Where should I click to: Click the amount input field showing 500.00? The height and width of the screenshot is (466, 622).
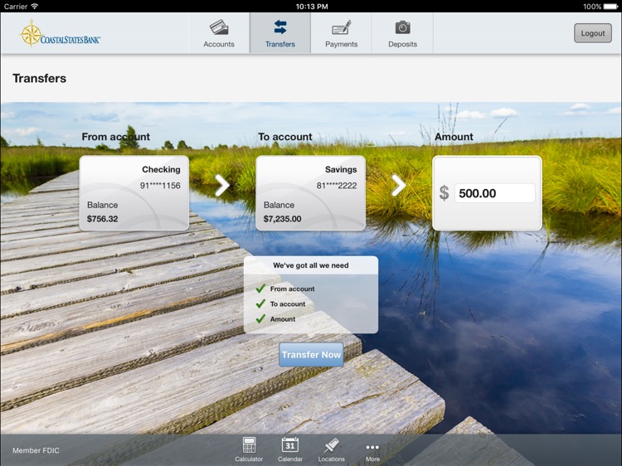tap(494, 193)
